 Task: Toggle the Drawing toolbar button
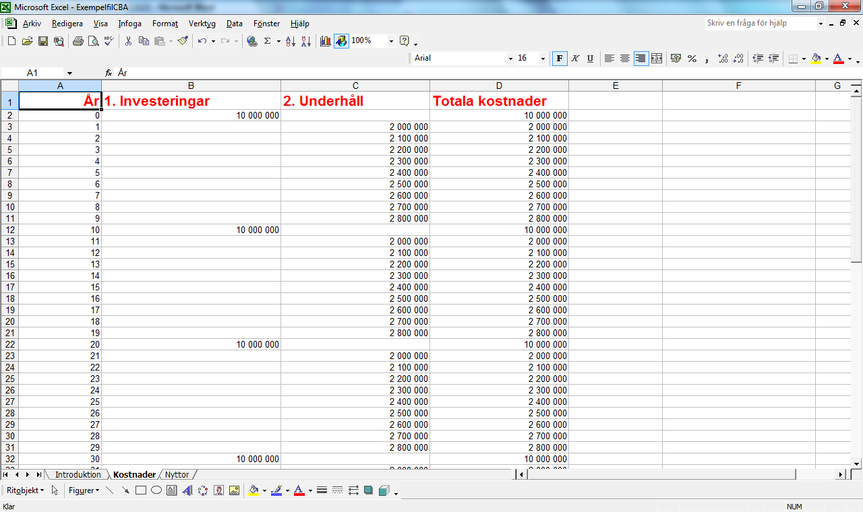click(x=341, y=41)
